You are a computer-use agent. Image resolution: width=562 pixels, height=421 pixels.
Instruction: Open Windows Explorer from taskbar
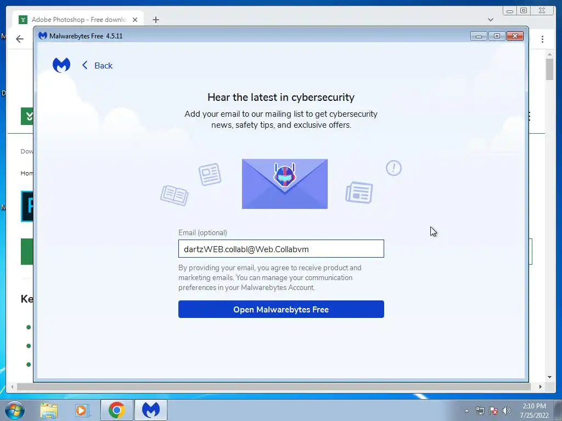(x=49, y=410)
